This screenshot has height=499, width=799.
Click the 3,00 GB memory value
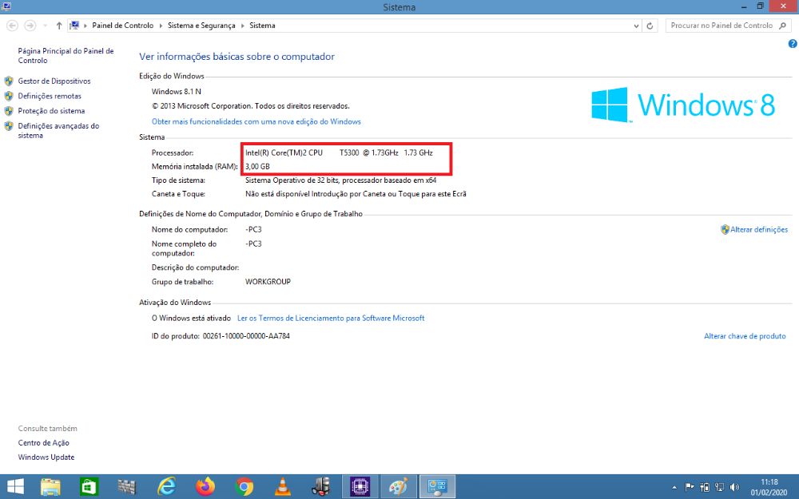(x=257, y=167)
